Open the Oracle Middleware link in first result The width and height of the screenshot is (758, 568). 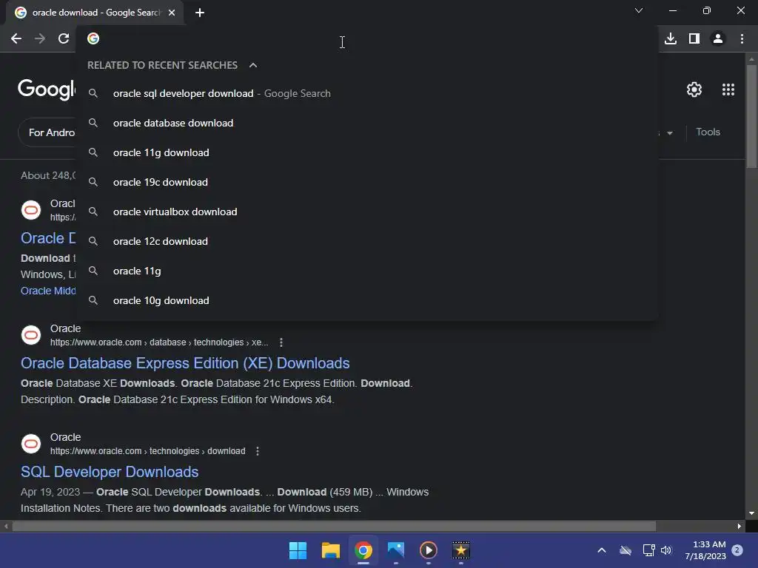tap(48, 291)
